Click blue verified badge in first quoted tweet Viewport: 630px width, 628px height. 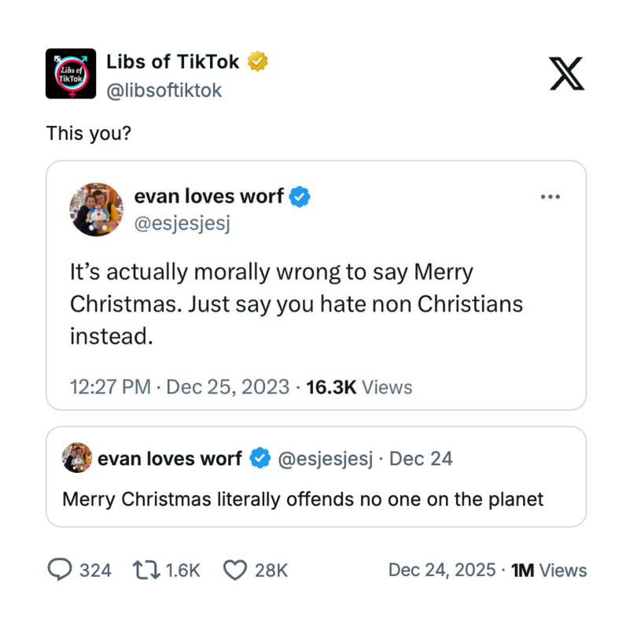300,197
